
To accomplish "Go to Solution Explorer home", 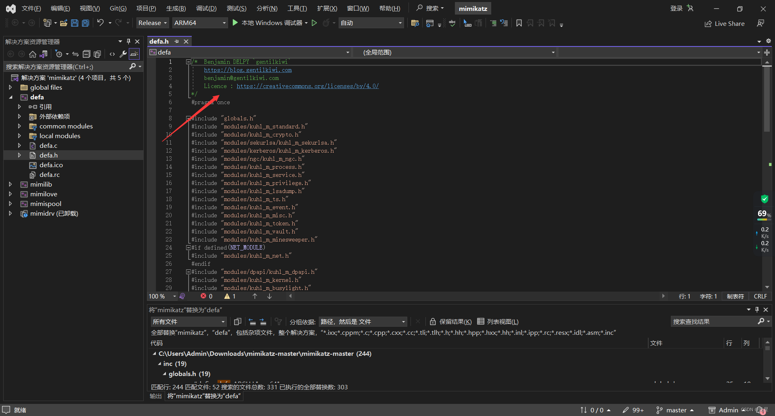I will pyautogui.click(x=33, y=54).
